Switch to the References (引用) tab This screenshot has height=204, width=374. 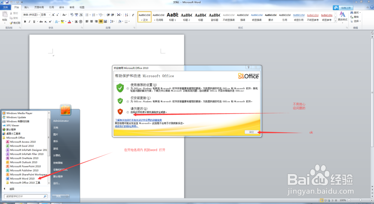(x=52, y=7)
